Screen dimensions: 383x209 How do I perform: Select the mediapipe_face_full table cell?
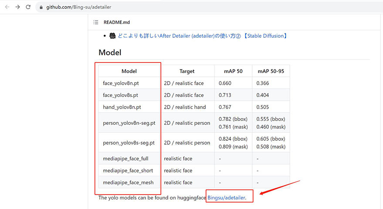click(x=125, y=159)
